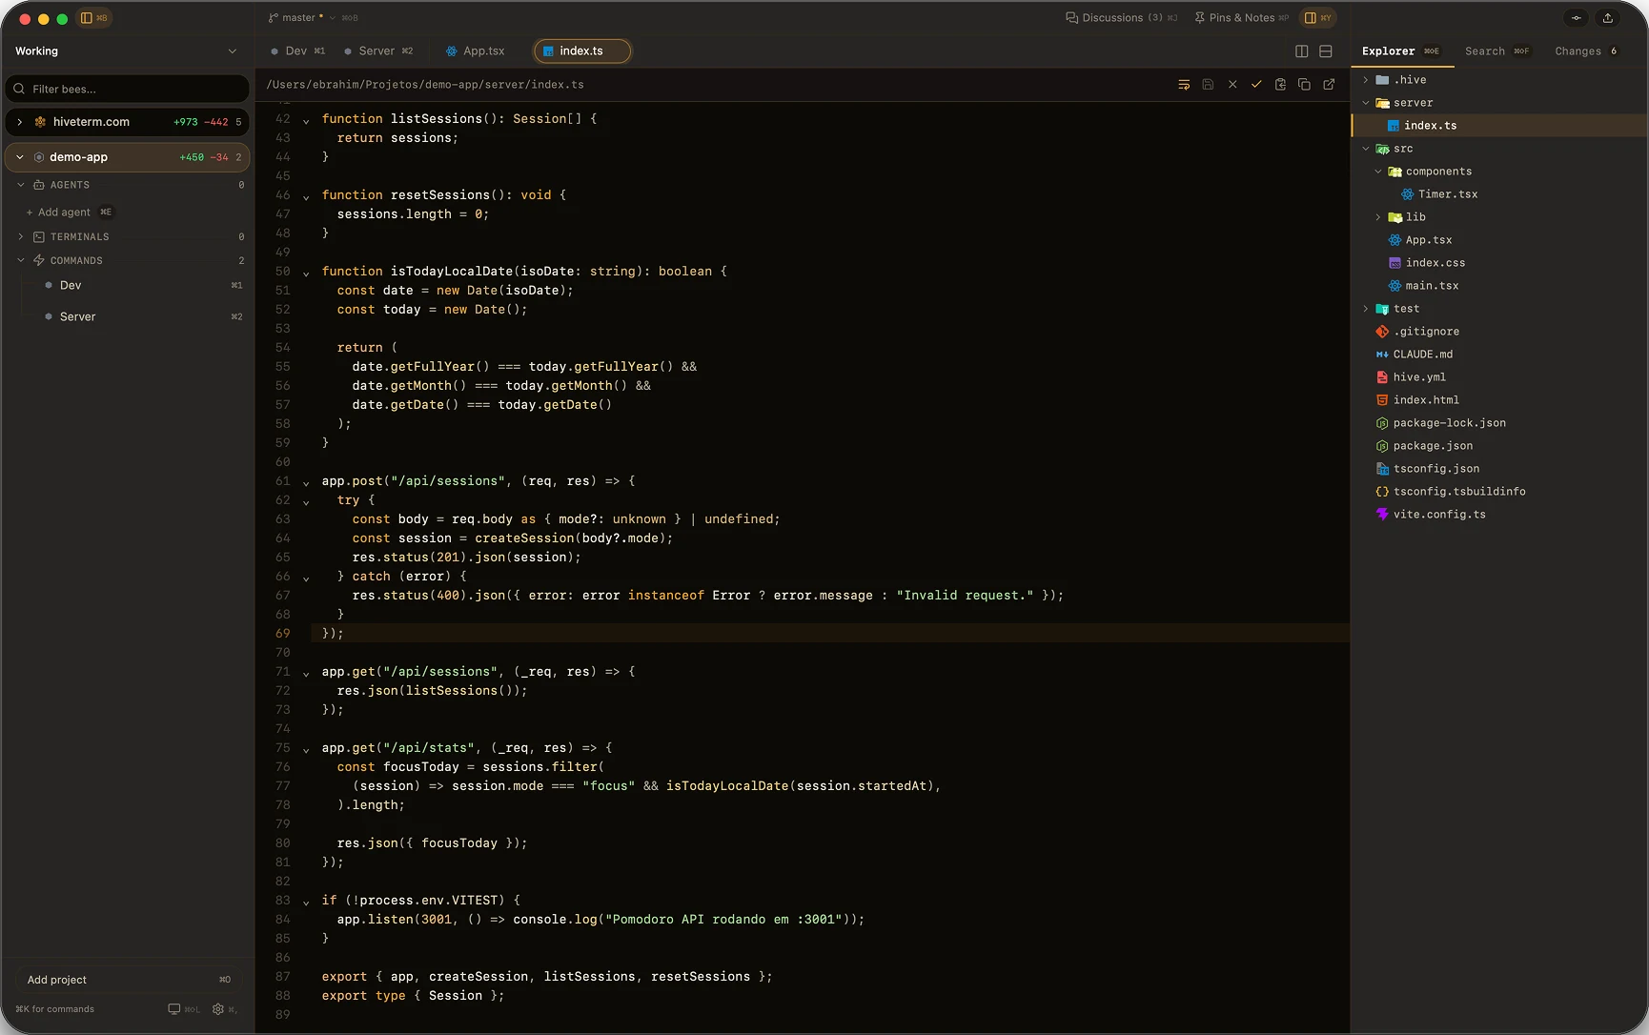This screenshot has width=1649, height=1035.
Task: Open settings gear in sidebar footer
Action: (218, 1009)
